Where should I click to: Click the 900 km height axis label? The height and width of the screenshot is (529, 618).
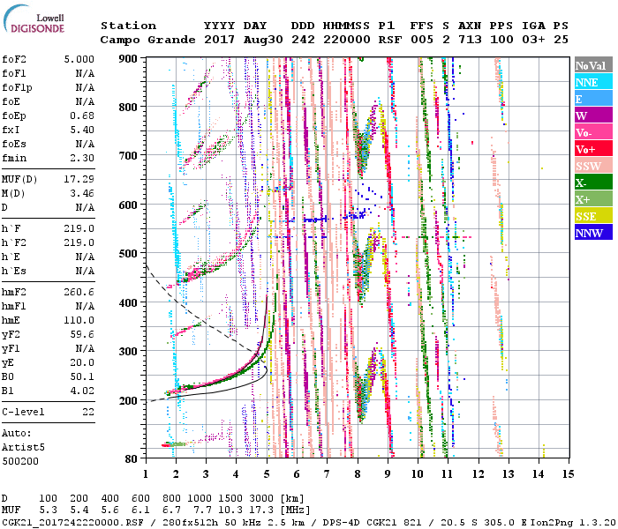[x=128, y=58]
